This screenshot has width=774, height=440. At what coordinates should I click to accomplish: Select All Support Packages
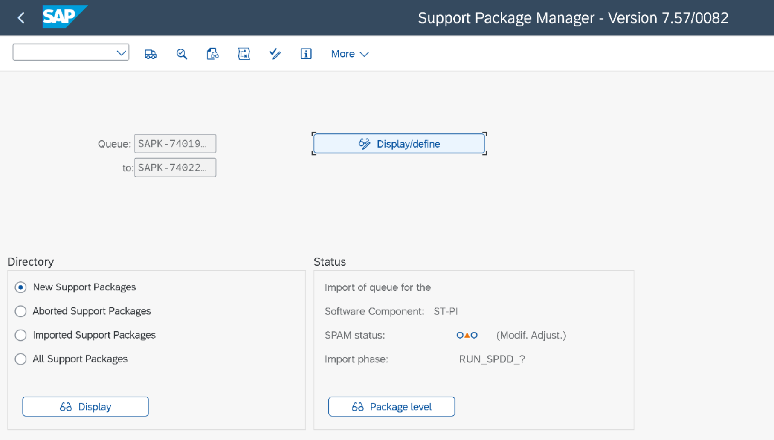20,359
